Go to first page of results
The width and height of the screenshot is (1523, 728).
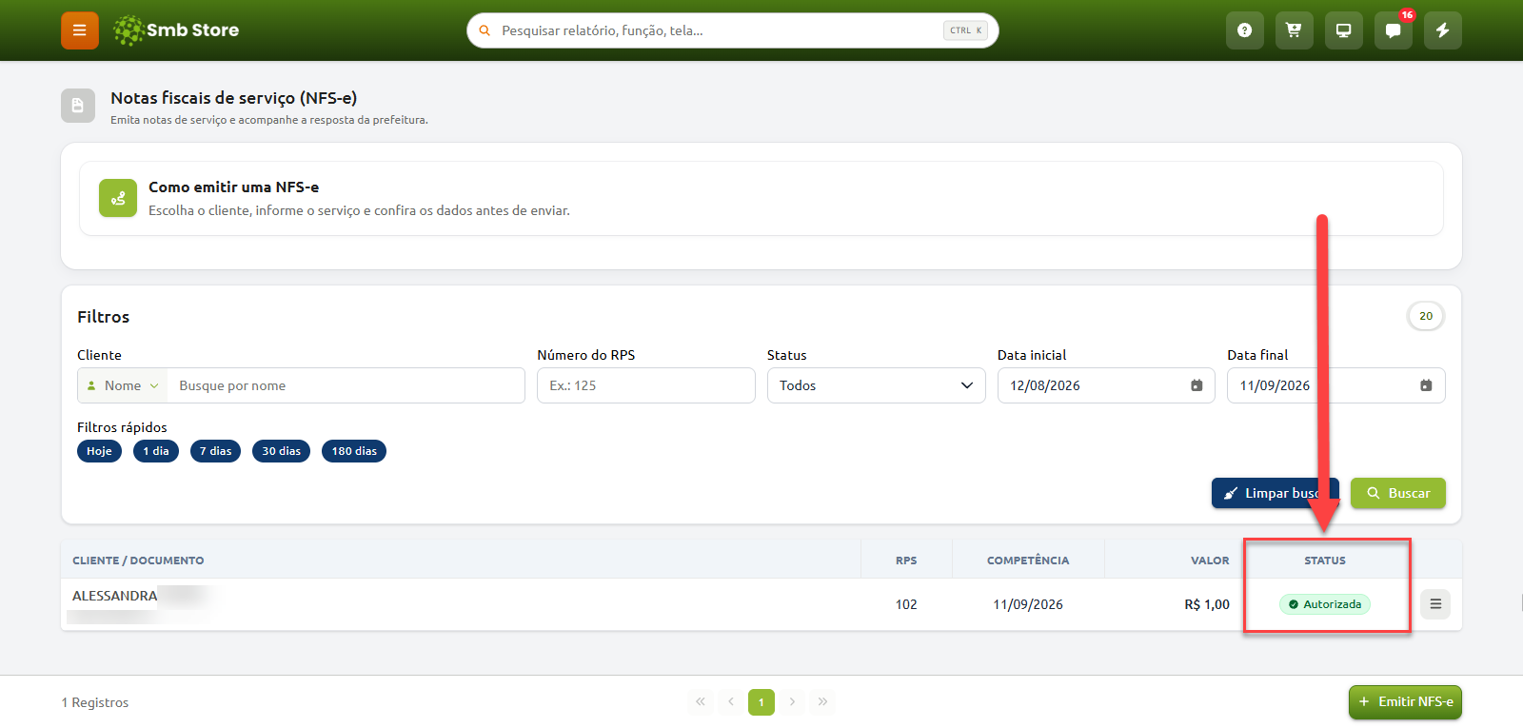(701, 702)
